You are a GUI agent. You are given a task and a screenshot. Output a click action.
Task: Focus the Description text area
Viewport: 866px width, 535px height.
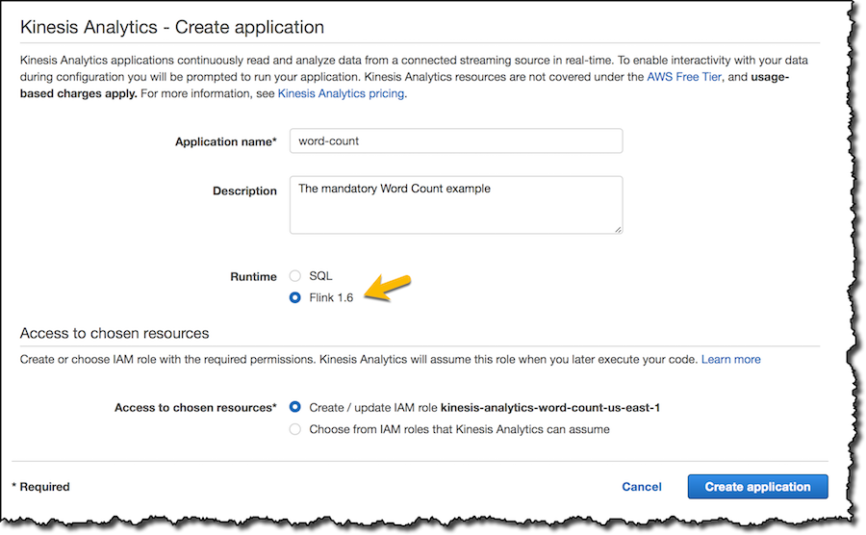(456, 205)
